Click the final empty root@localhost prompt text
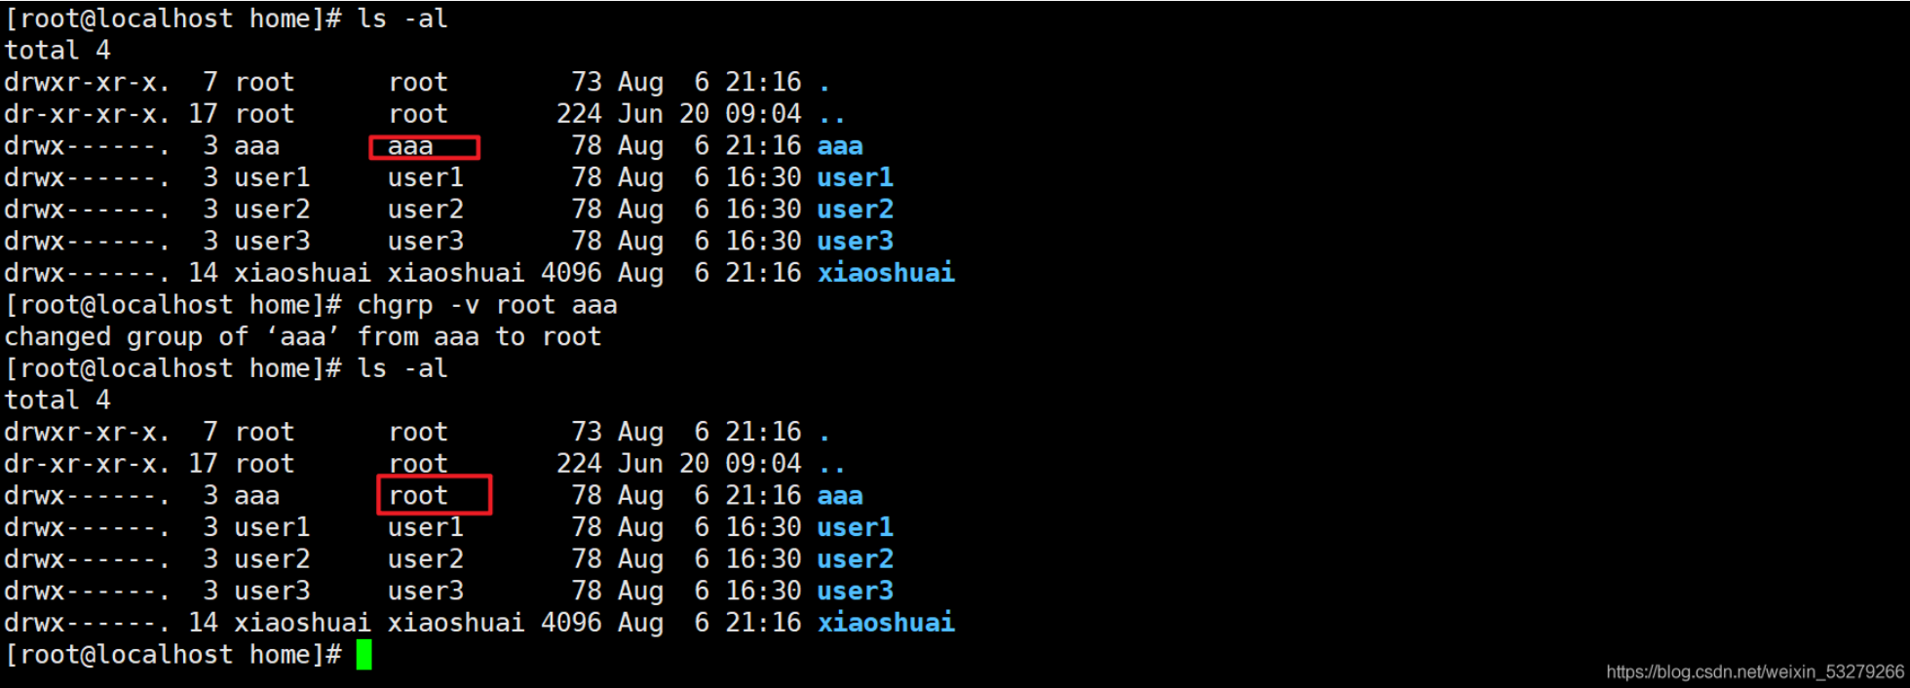The height and width of the screenshot is (688, 1910). tap(173, 655)
